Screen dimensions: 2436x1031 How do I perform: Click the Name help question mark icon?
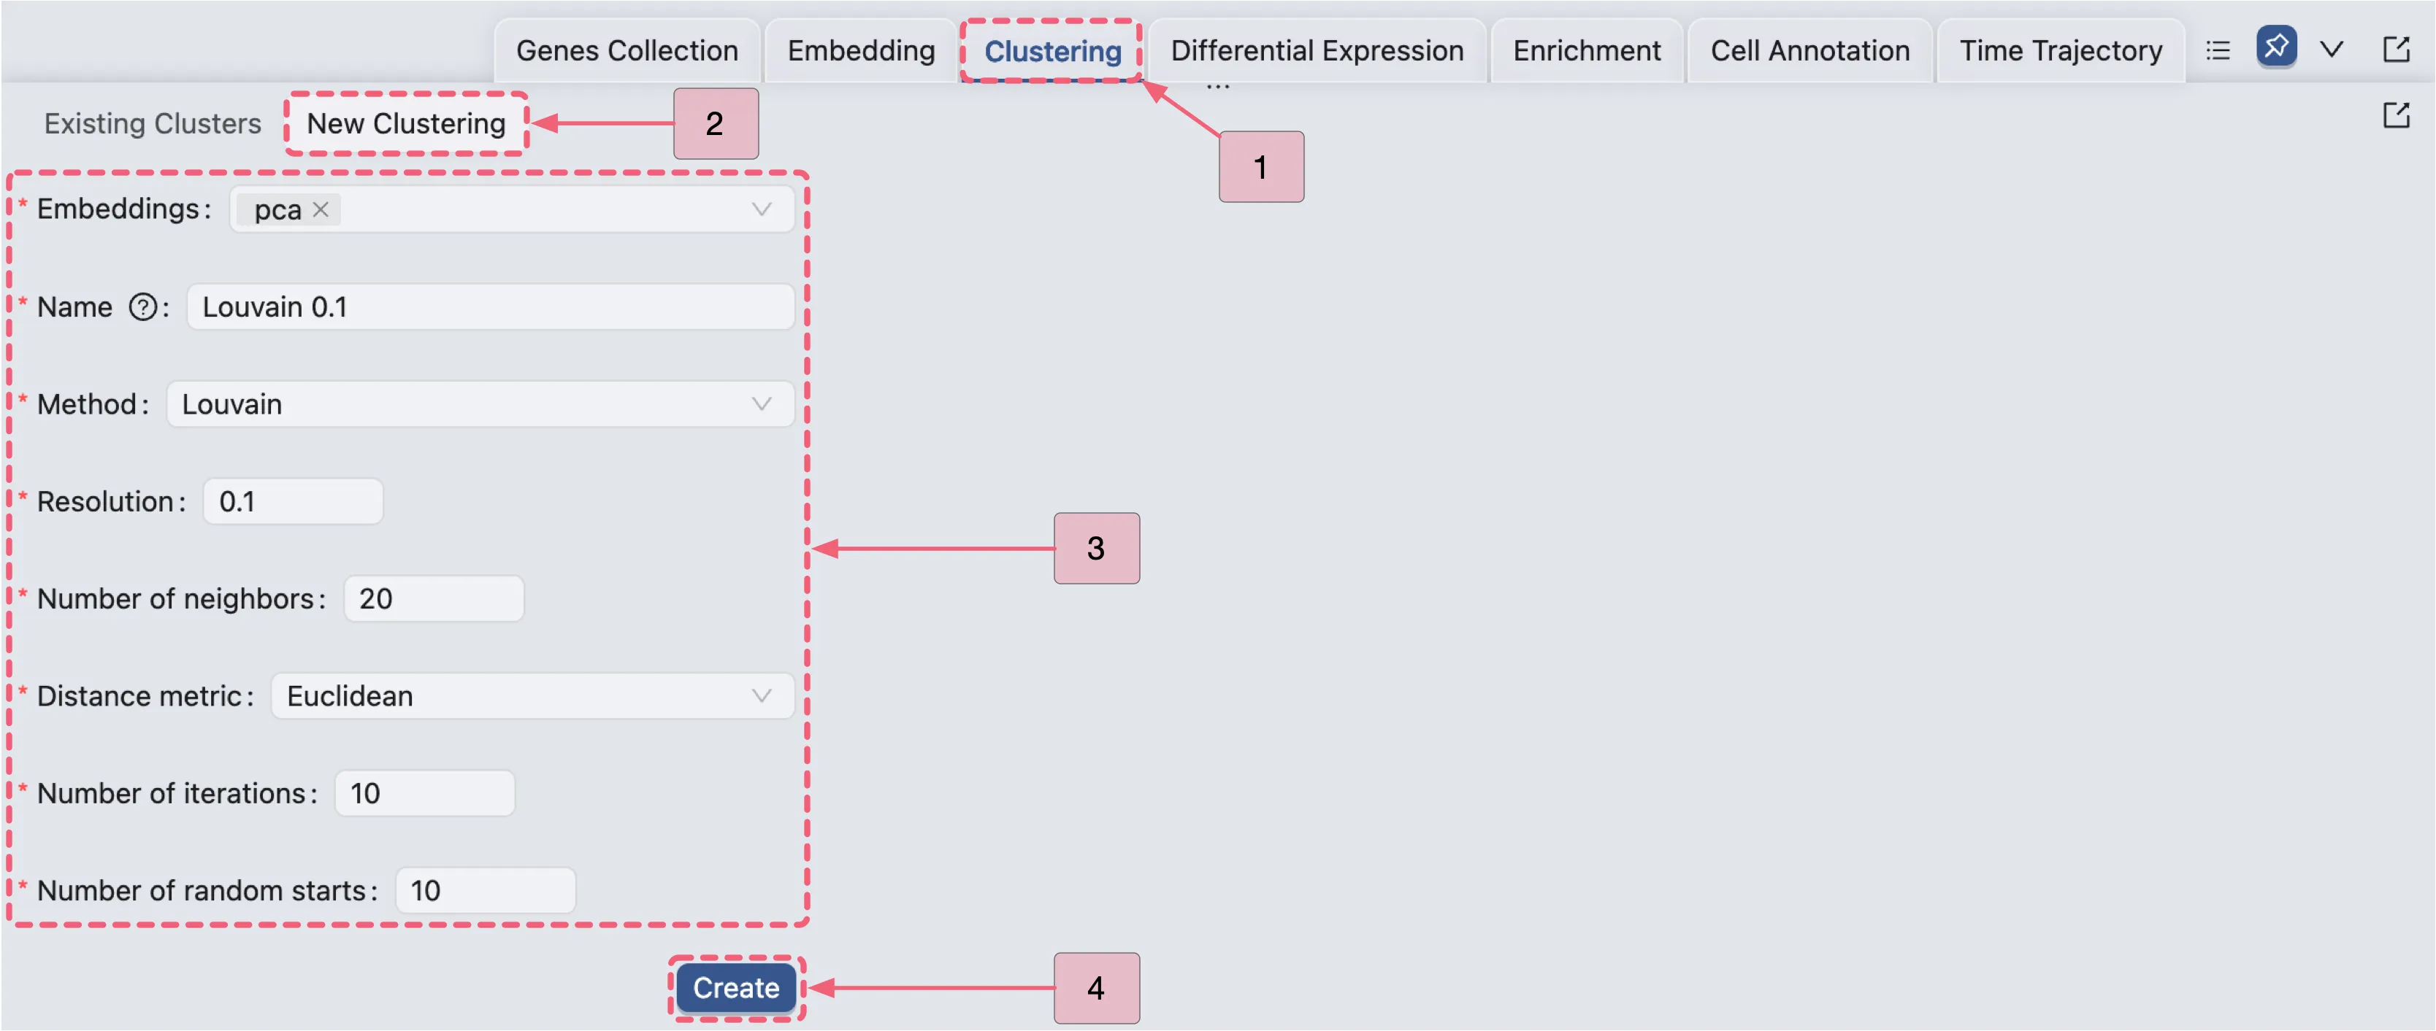[x=143, y=307]
